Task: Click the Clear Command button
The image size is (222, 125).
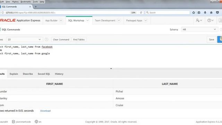Action: pos(61,40)
